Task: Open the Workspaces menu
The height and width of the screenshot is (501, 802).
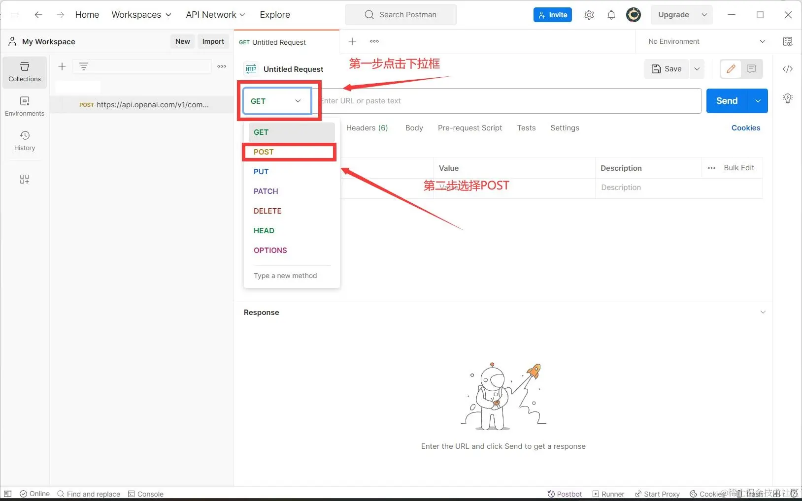Action: tap(141, 14)
